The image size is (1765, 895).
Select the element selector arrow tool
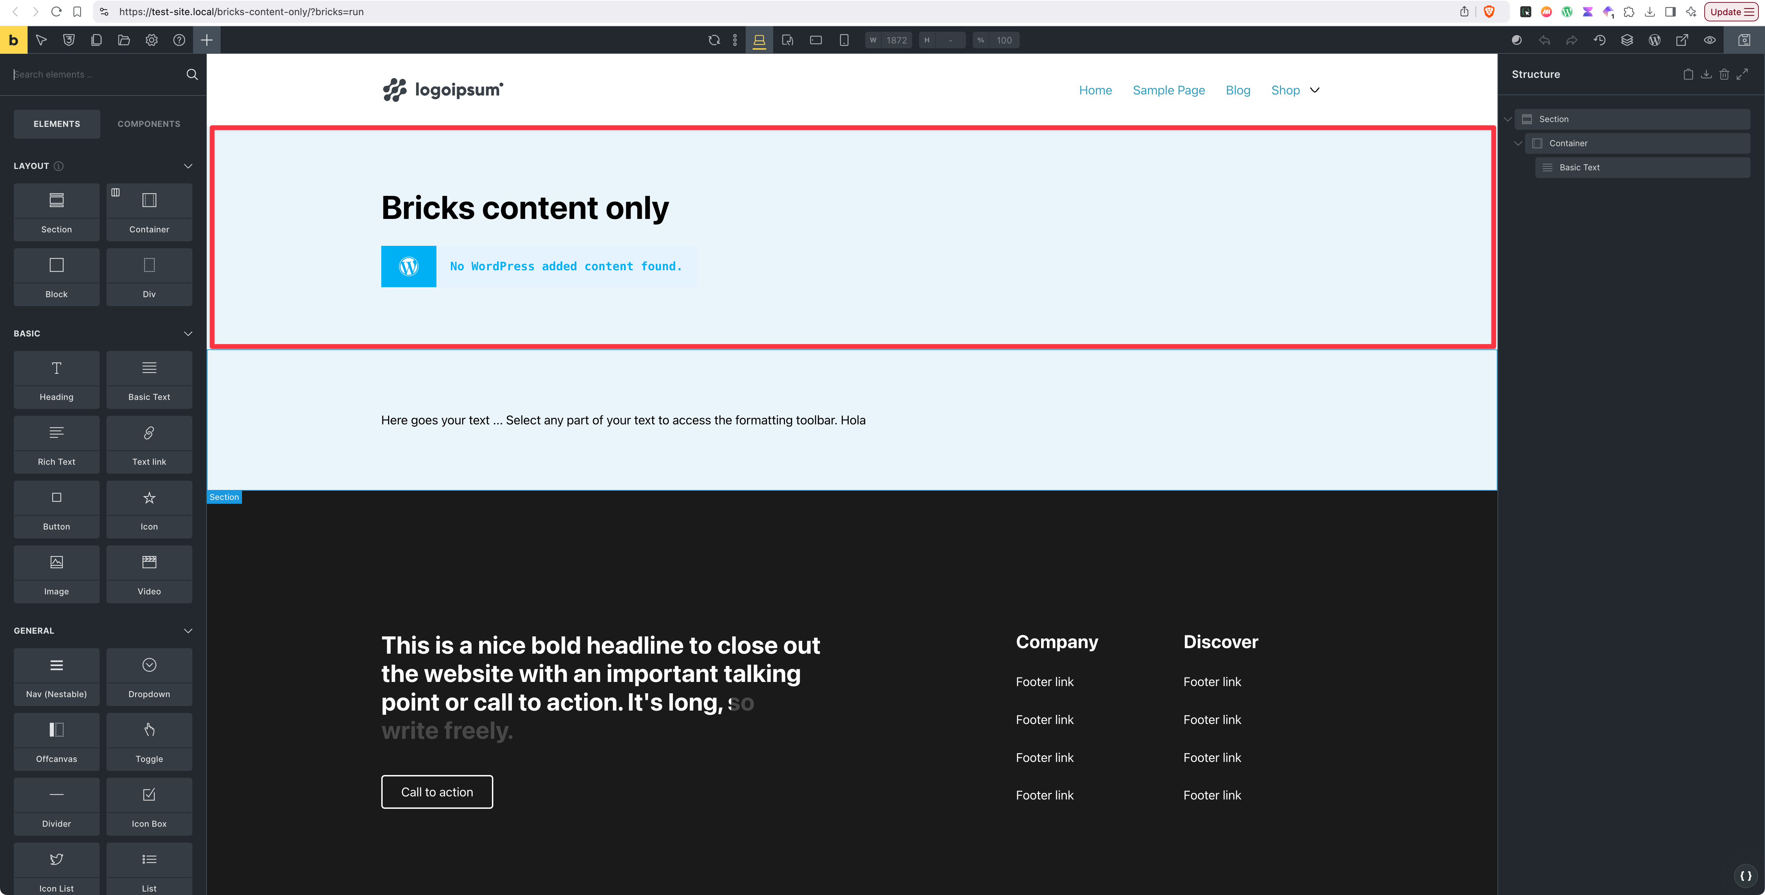pos(41,40)
